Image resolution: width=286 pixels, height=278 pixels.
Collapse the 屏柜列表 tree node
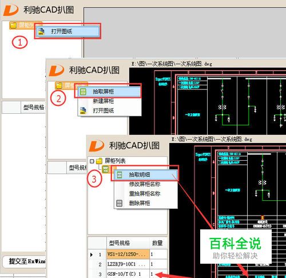tap(92, 161)
